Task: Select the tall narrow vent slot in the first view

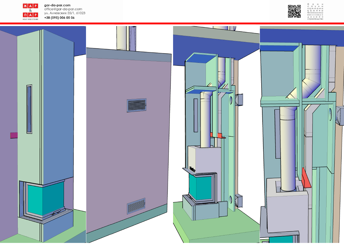Action: click(x=29, y=109)
